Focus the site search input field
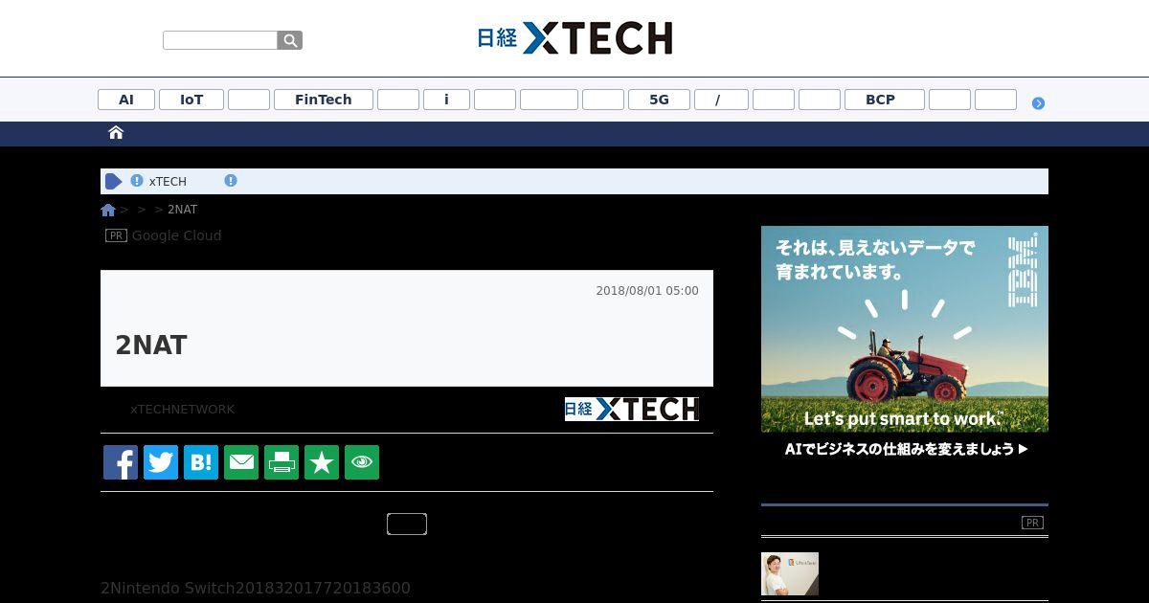Viewport: 1149px width, 603px height. pos(220,40)
